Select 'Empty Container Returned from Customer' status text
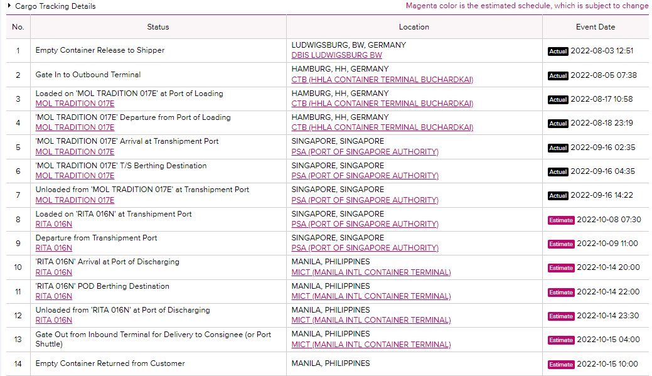 pyautogui.click(x=110, y=363)
